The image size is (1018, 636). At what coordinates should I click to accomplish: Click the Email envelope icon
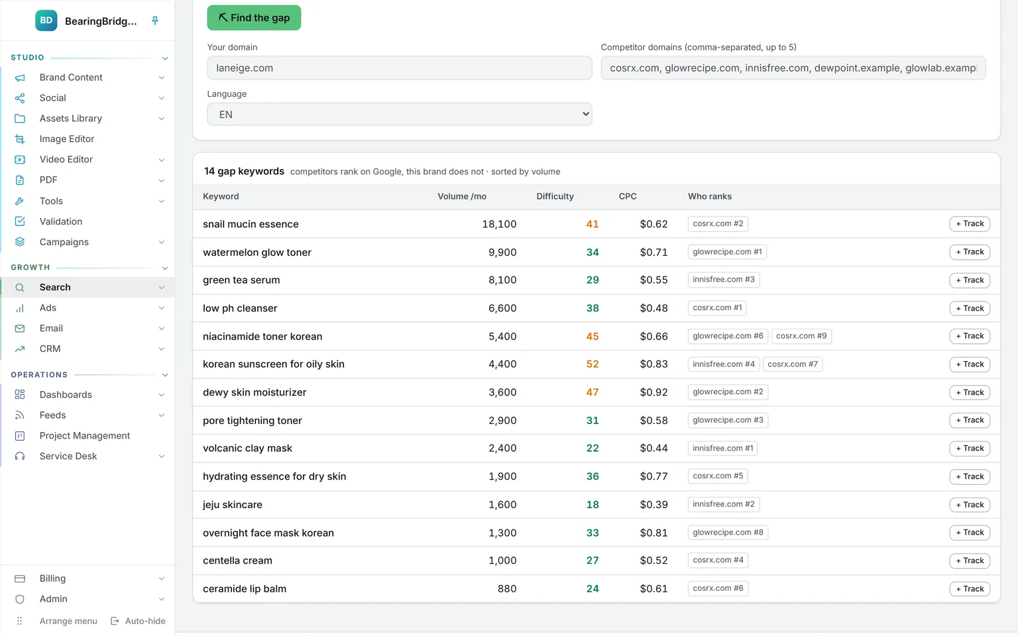(20, 329)
